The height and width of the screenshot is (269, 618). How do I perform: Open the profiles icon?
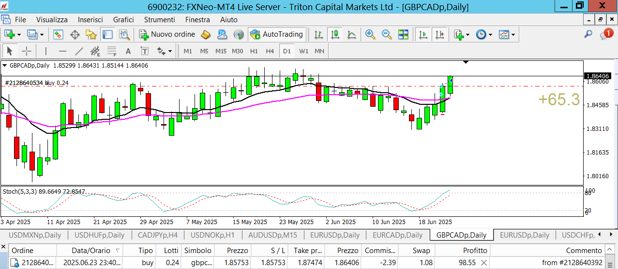[32, 34]
